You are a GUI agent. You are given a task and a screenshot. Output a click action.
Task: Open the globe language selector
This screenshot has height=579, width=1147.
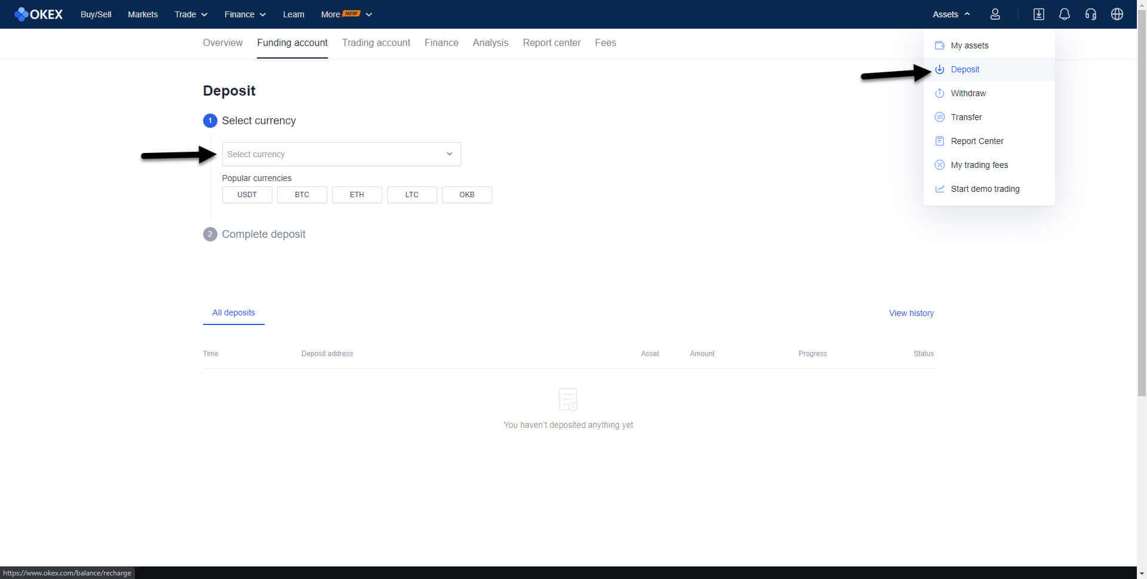pyautogui.click(x=1117, y=14)
